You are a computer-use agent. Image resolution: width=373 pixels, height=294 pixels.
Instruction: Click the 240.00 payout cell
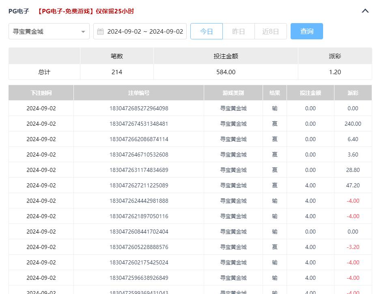coord(353,124)
